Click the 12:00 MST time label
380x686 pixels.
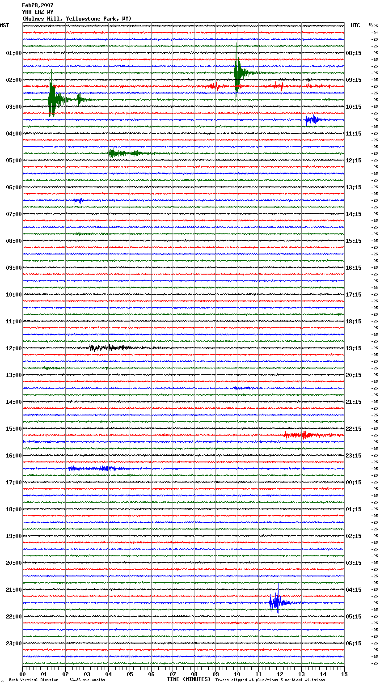coord(14,348)
